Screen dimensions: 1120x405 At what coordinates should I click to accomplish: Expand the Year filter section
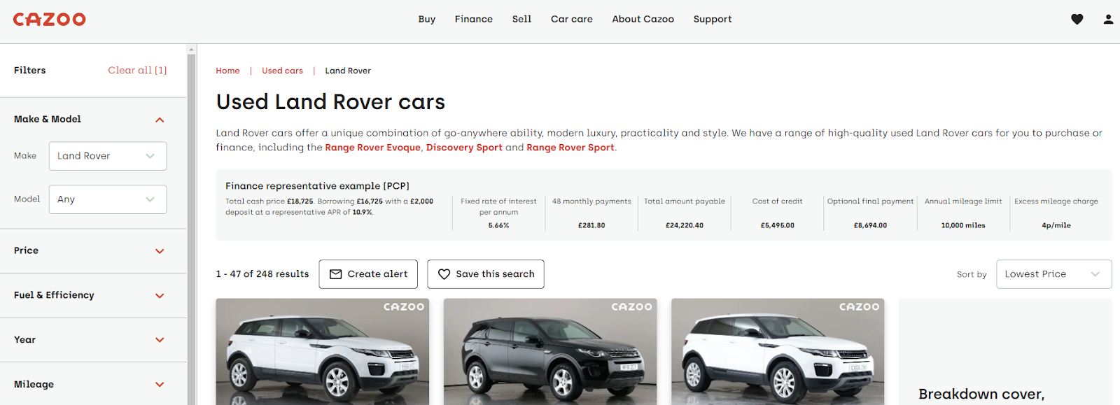click(x=160, y=340)
